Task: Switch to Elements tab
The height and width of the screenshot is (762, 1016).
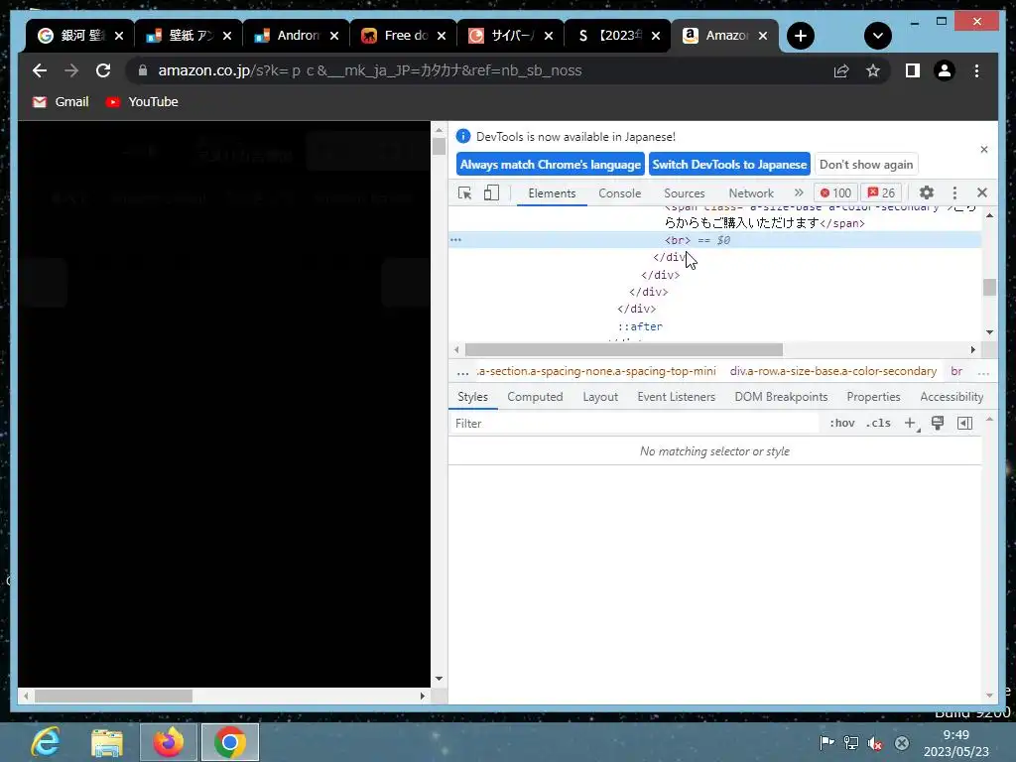Action: click(552, 193)
